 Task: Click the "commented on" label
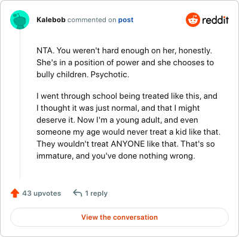[x=92, y=20]
